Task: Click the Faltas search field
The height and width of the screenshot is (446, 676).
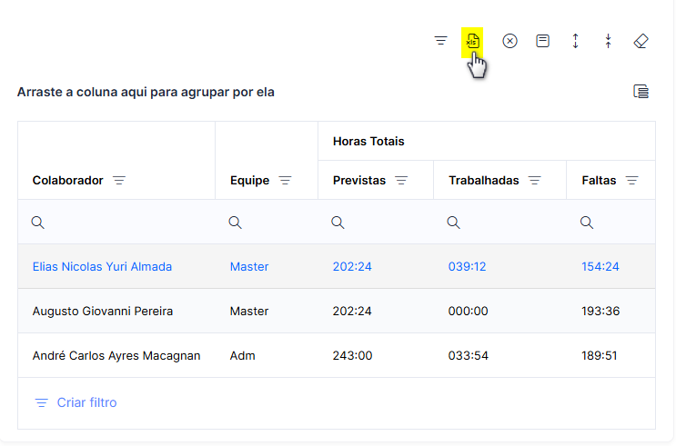Action: 610,223
